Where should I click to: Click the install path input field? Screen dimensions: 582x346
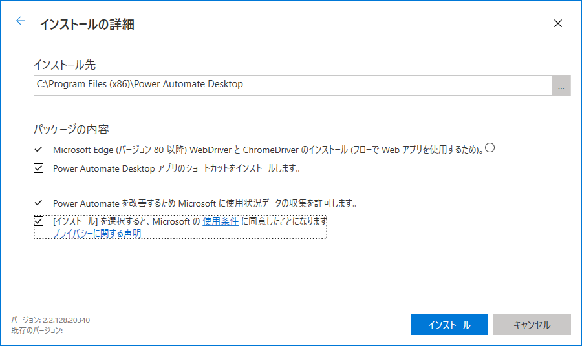292,85
